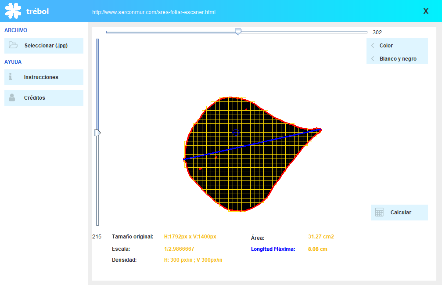Close the app with the X button
Viewport: 442px width, 285px height.
(x=426, y=11)
